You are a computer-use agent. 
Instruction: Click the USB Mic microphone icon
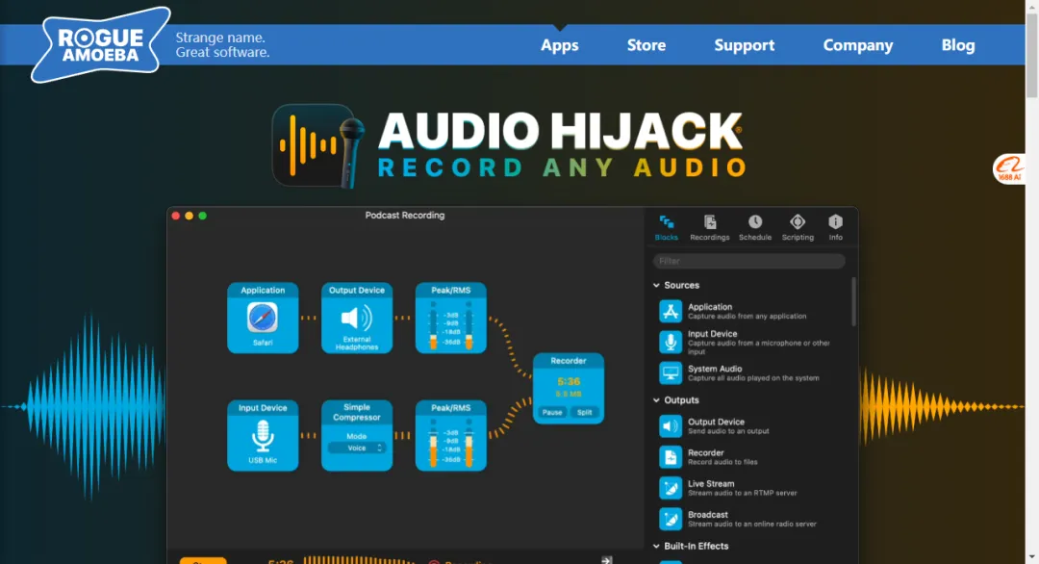(263, 437)
